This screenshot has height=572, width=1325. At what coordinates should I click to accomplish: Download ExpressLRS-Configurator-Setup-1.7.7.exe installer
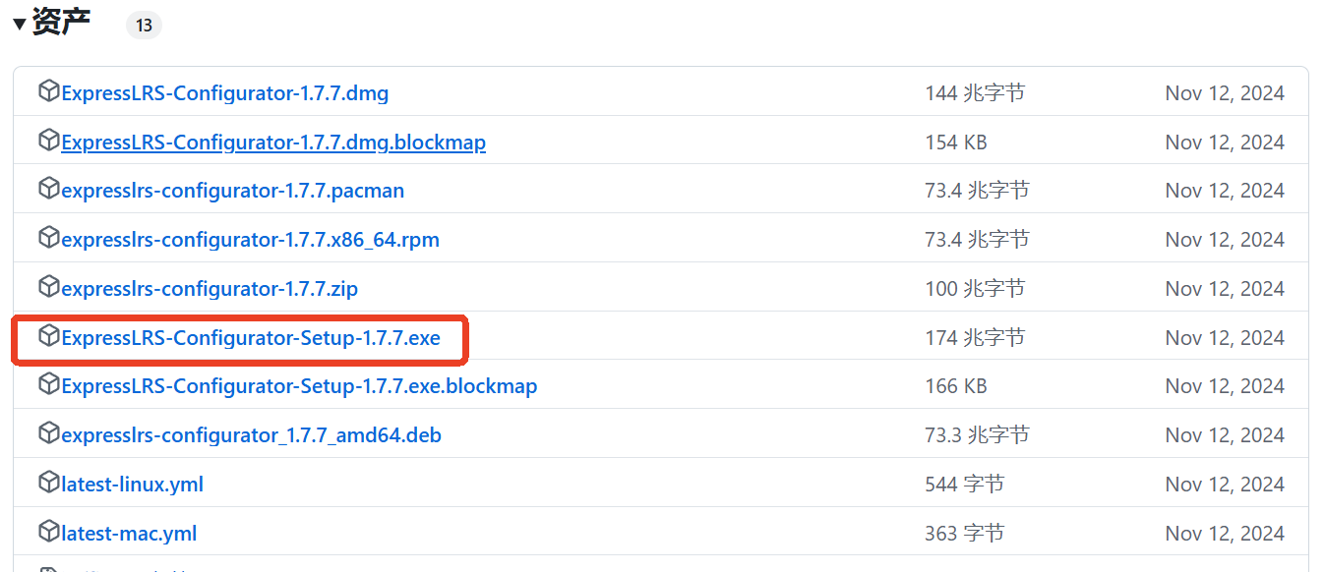251,338
